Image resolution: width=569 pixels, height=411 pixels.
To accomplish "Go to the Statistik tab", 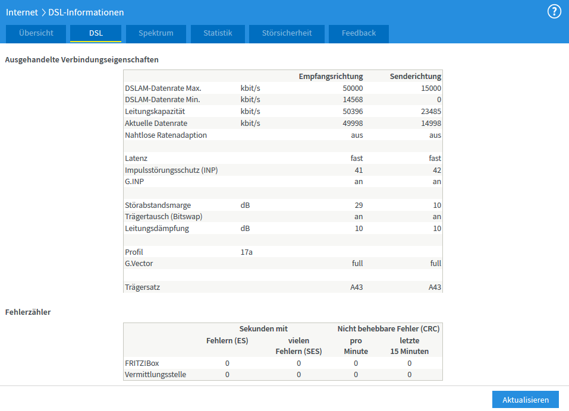I will (x=218, y=33).
